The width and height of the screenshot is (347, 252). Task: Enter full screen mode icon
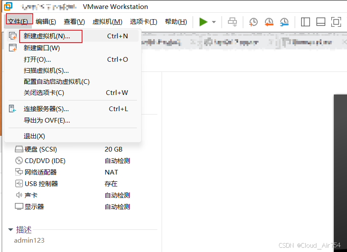pos(336,22)
